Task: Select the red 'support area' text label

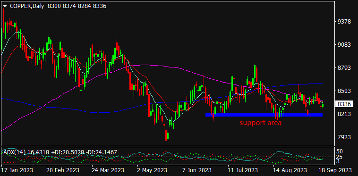Action: (260, 123)
